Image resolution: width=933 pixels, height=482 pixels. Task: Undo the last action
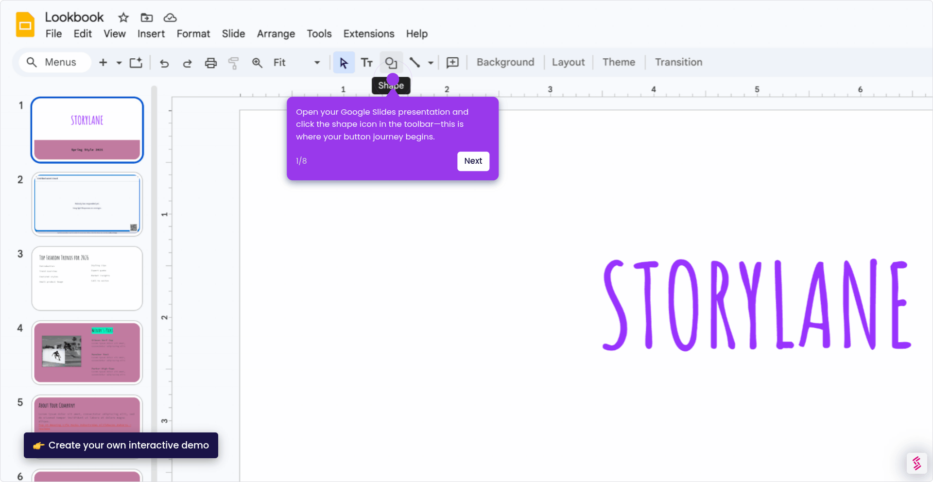click(164, 63)
